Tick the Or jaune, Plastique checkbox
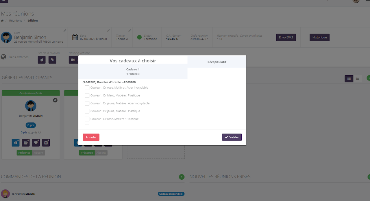370x201 pixels. 87,111
